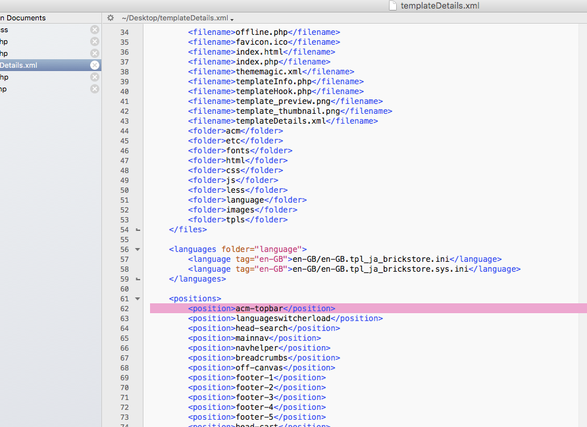Close the second document in the sidebar list
The width and height of the screenshot is (587, 427).
click(x=95, y=41)
